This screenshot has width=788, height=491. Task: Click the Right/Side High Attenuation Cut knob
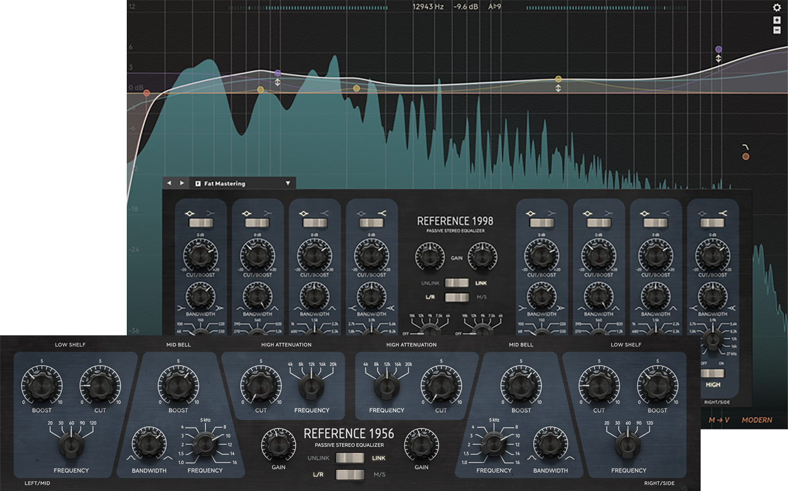pyautogui.click(x=441, y=385)
